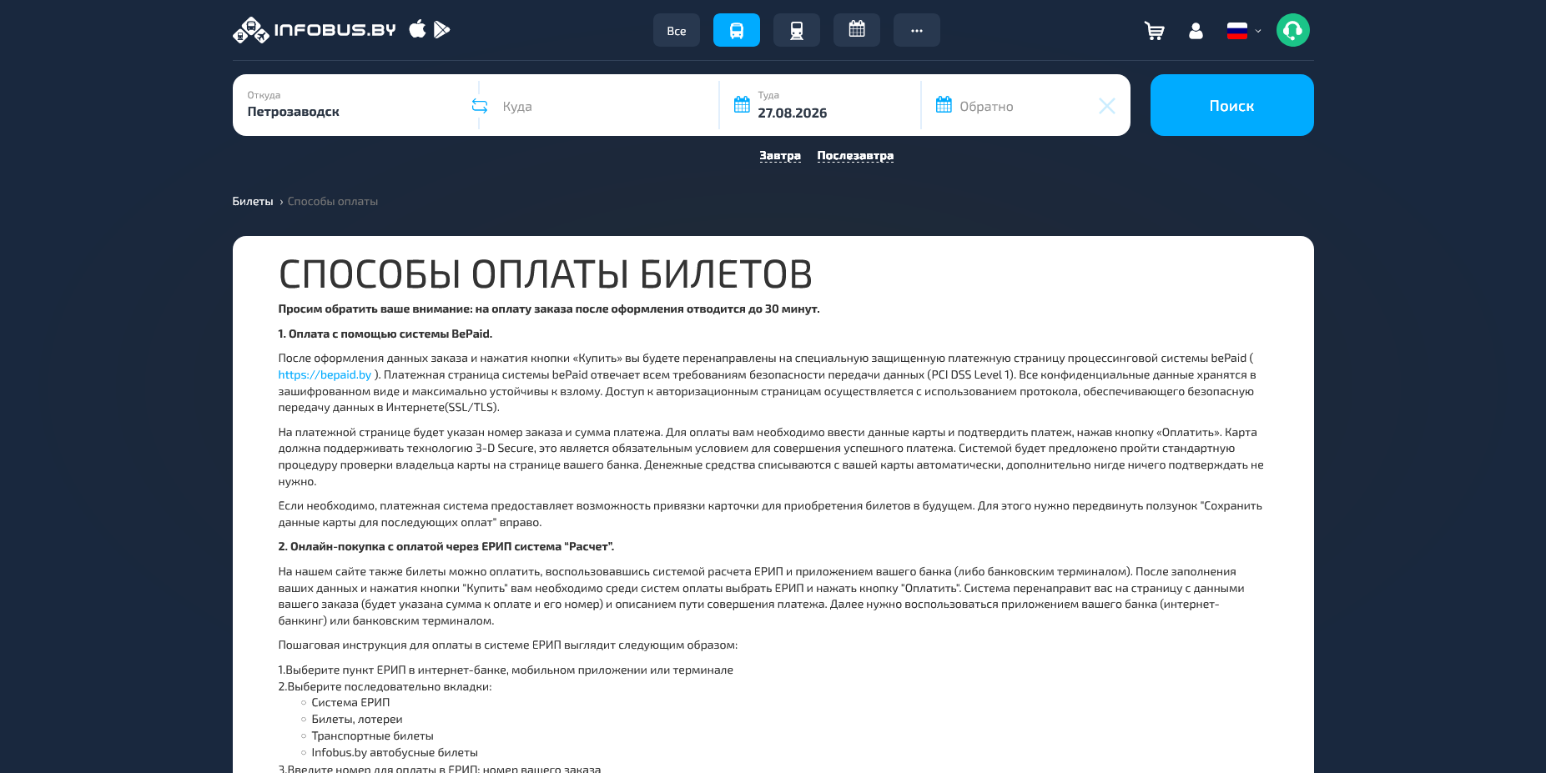Open the user account profile icon
1546x773 pixels.
coord(1196,31)
